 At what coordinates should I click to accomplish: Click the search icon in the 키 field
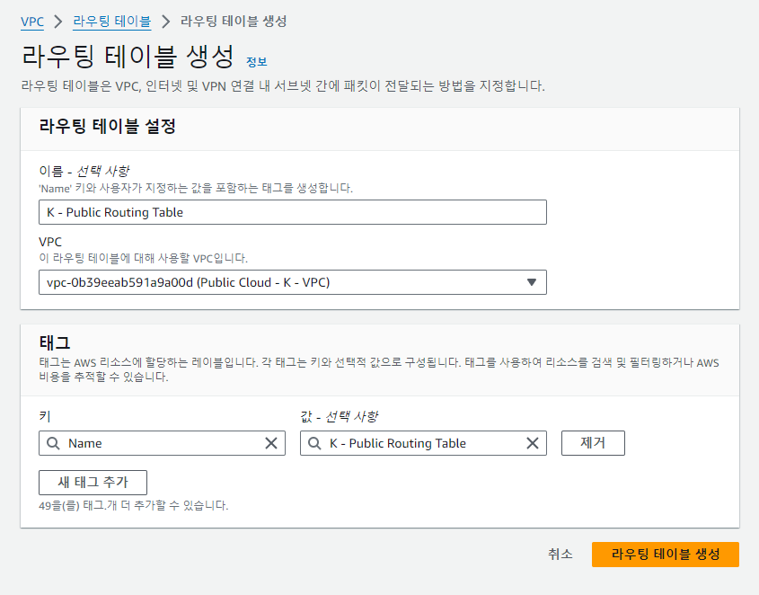click(x=51, y=443)
